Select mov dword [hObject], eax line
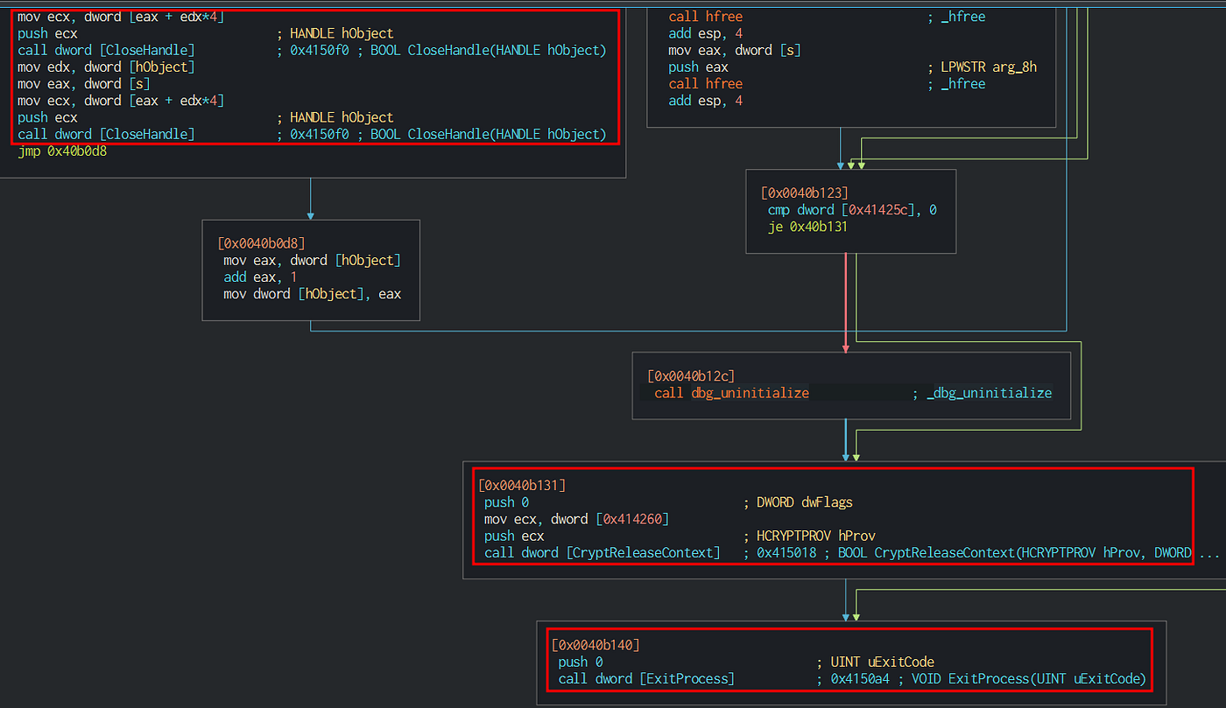The image size is (1226, 708). pos(312,294)
